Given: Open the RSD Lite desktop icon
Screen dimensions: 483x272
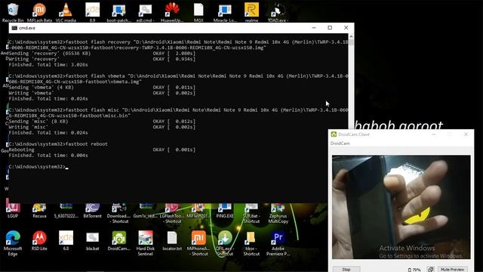Looking at the screenshot, I should [39, 240].
